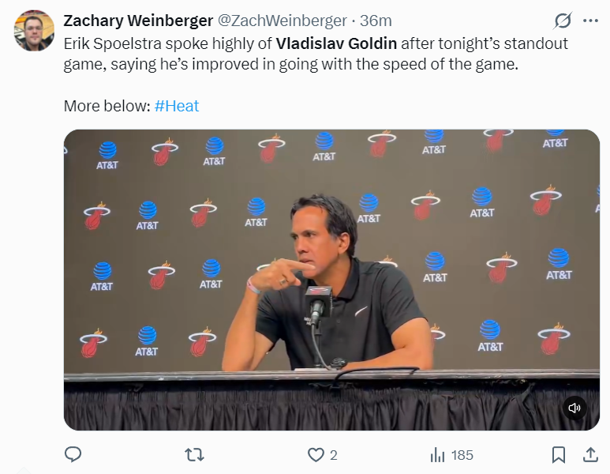Screen dimensions: 610x474
Task: Open the reply comment icon
Action: (x=73, y=454)
